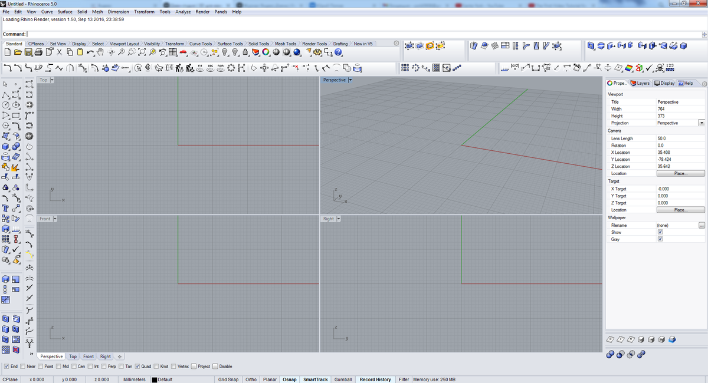Toggle the Quad osnap checkbox
Image resolution: width=708 pixels, height=383 pixels.
tap(137, 366)
